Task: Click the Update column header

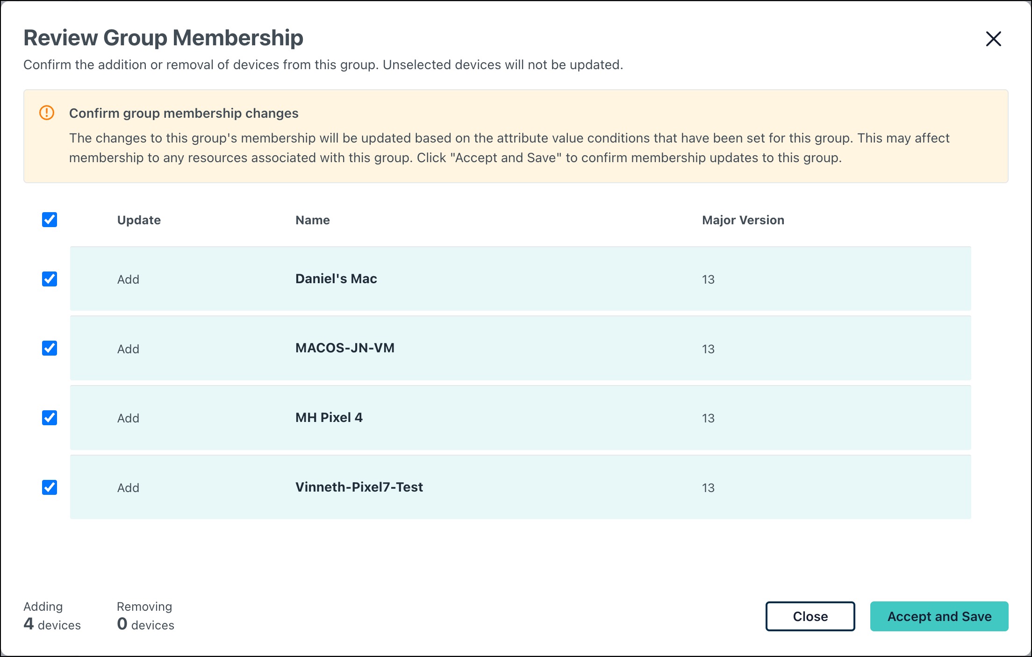Action: (139, 220)
